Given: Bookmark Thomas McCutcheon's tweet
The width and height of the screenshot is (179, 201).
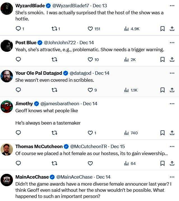Looking at the screenshot, I should 162,163.
